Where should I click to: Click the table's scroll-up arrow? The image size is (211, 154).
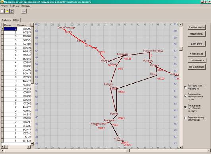coord(32,25)
